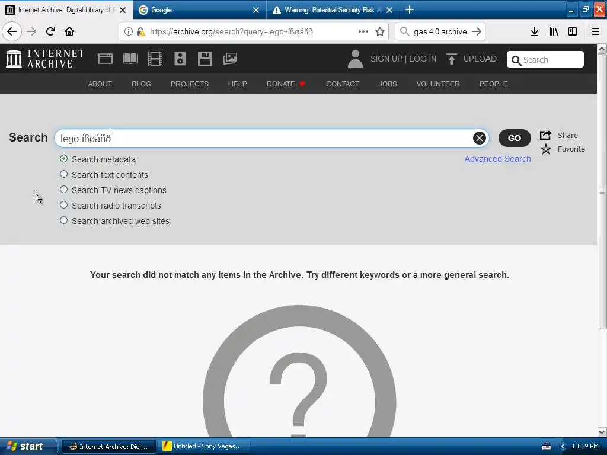Screen dimensions: 607x455
Task: Open the Texts book icon
Action: [130, 59]
